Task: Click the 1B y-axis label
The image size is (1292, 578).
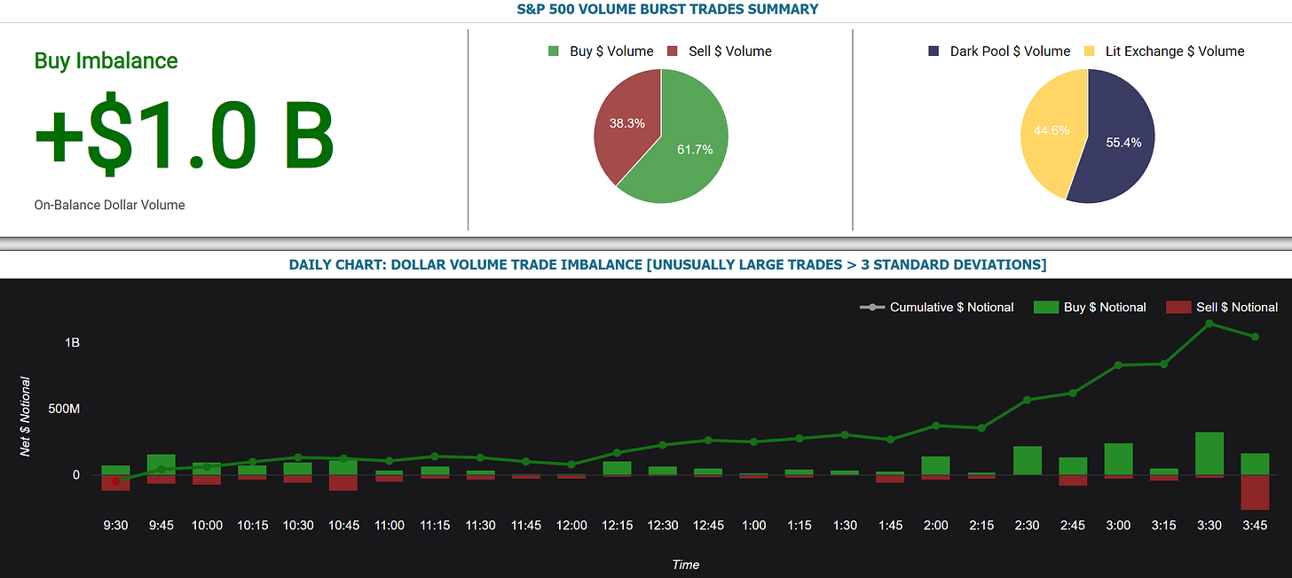Action: (71, 343)
